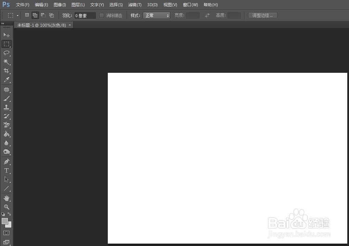
Task: Select the Zoom tool
Action: click(7, 207)
